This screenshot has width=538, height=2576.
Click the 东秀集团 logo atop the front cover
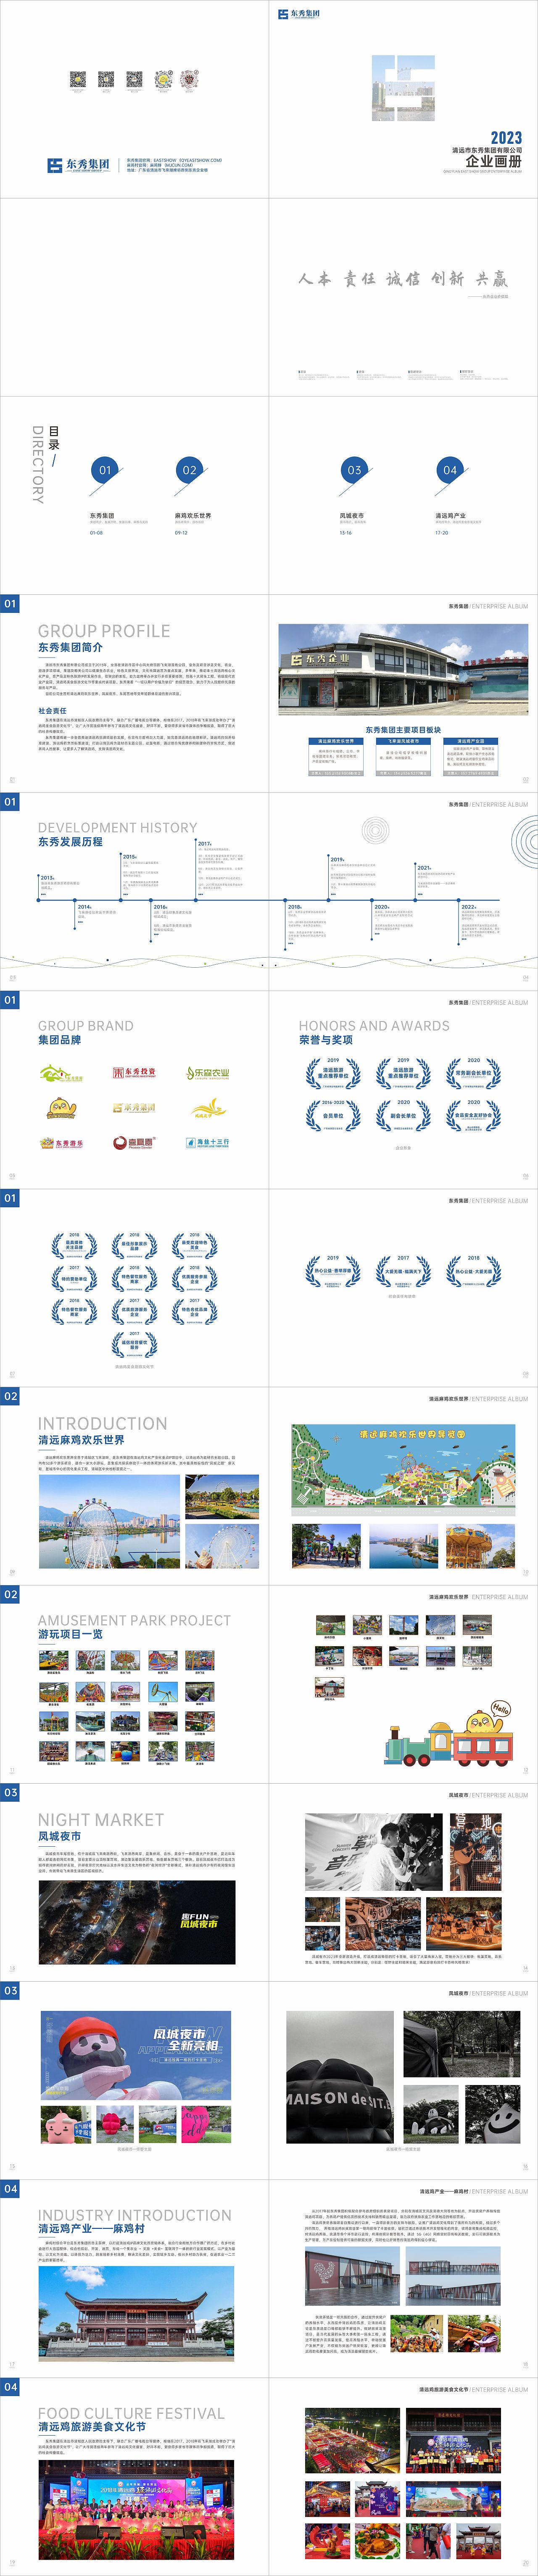click(299, 13)
